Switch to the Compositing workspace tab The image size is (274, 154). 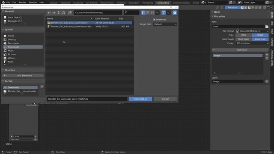click(163, 3)
